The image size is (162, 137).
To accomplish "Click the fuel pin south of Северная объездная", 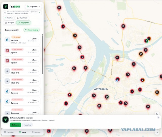I will tap(123, 26).
